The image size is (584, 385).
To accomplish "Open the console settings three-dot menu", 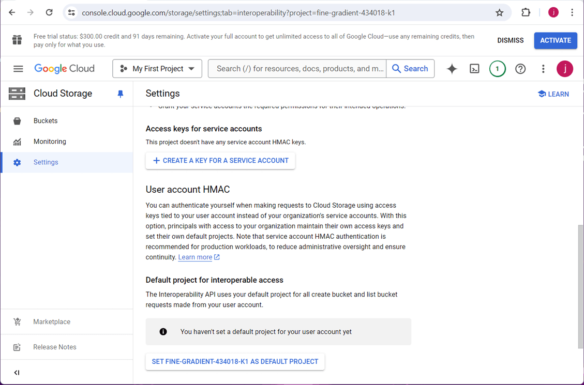I will [543, 69].
